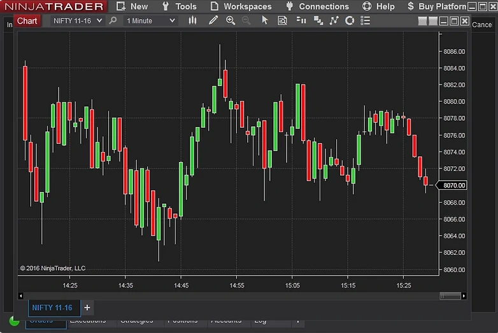This screenshot has width=498, height=333.
Task: Maximize the chart window
Action: [x=454, y=21]
